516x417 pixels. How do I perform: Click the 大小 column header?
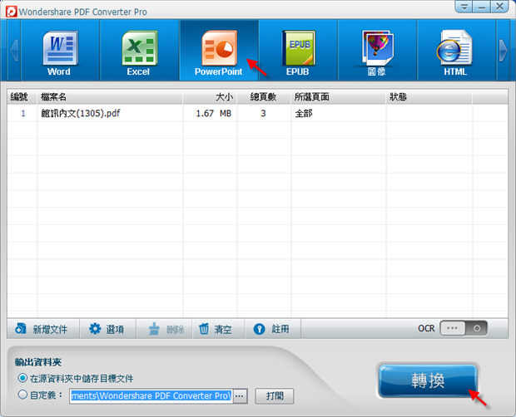(210, 97)
